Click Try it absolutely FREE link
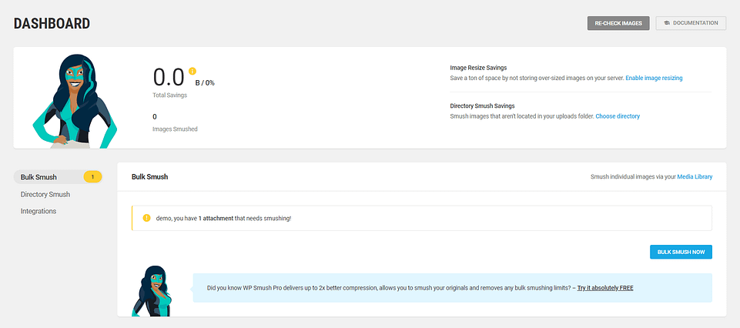 pos(605,288)
